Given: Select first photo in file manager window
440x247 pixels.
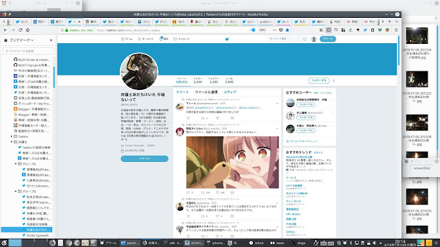Looking at the screenshot, I should click(417, 36).
